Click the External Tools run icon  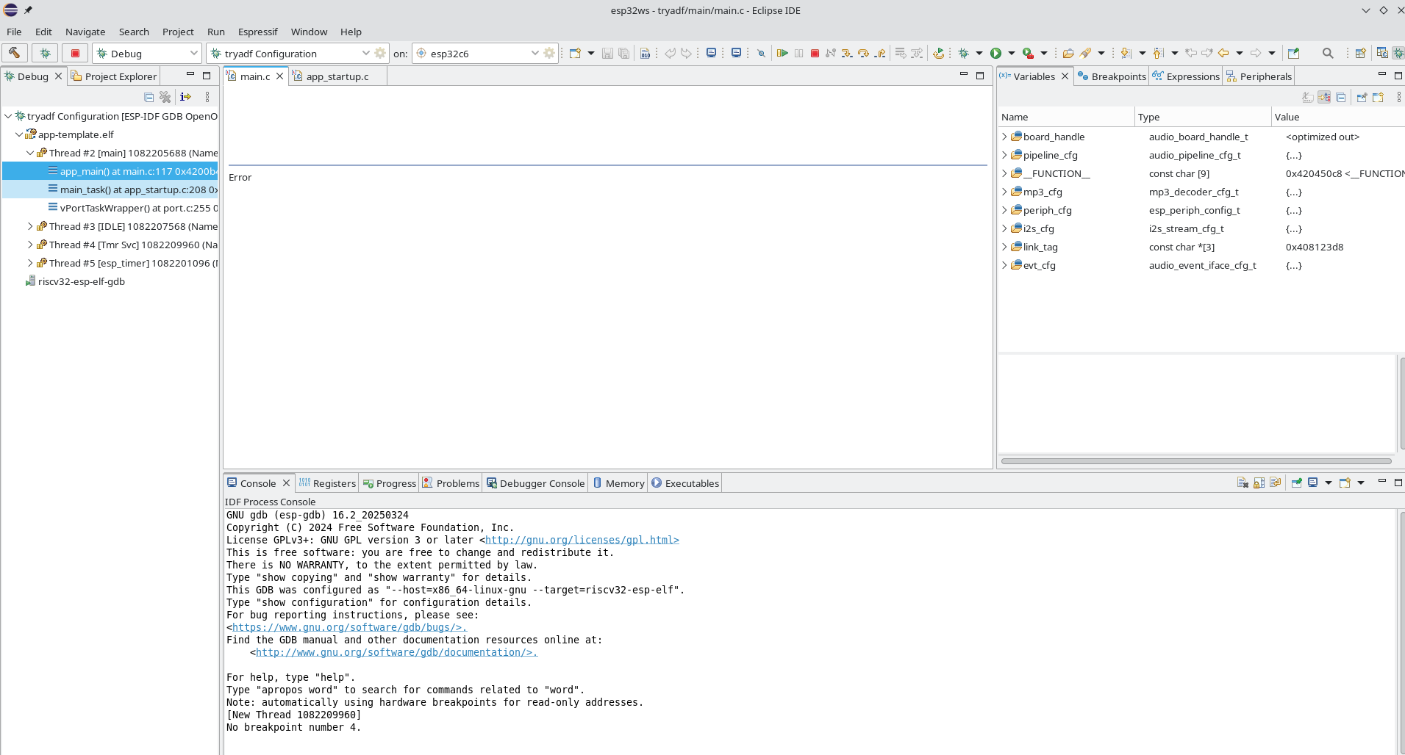[x=1028, y=53]
